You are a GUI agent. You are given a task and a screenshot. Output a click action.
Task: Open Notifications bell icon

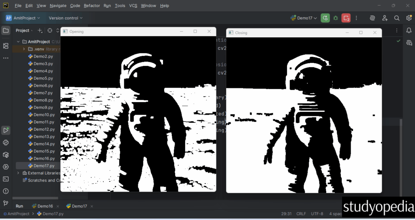click(409, 30)
